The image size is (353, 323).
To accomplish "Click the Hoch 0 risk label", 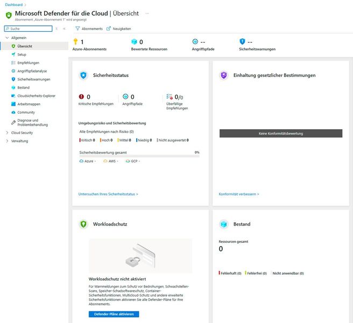I will point(107,140).
